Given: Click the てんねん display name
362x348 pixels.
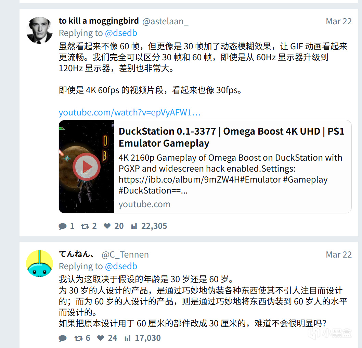Looking at the screenshot, I should point(76,254).
